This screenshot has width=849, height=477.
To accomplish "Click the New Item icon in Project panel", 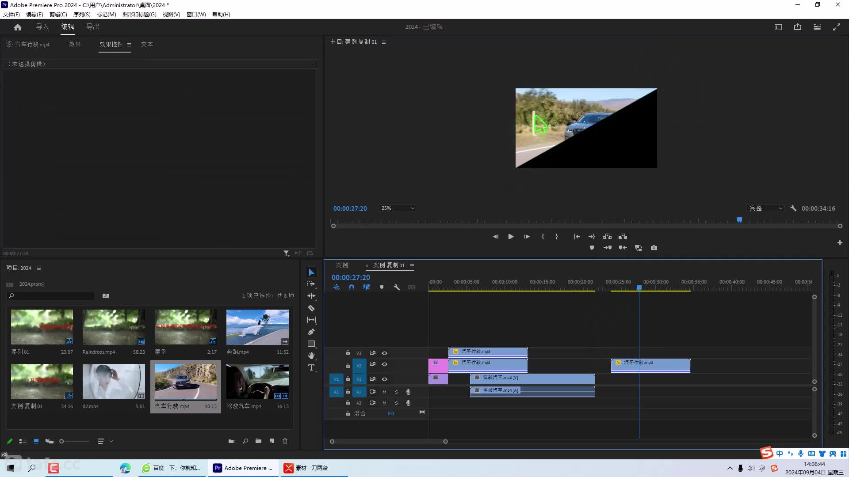I will tap(272, 441).
